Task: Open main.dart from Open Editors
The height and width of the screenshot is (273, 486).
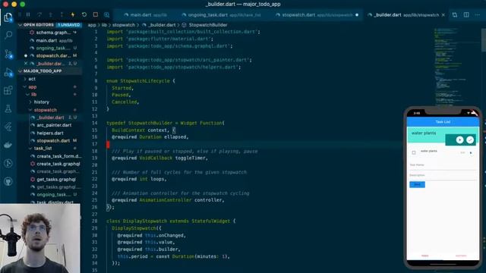Action: (x=46, y=40)
